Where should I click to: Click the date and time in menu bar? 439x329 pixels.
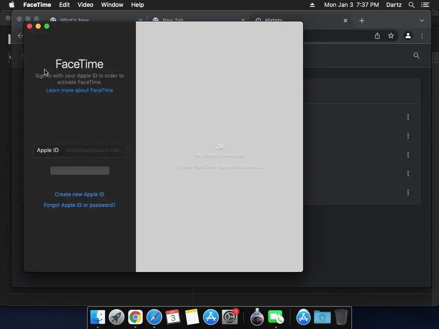(352, 5)
